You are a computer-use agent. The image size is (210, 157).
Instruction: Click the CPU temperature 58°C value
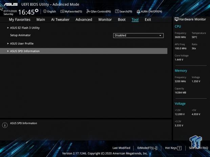point(194,37)
